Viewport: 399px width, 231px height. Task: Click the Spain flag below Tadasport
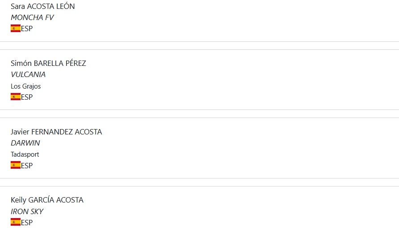pyautogui.click(x=16, y=166)
